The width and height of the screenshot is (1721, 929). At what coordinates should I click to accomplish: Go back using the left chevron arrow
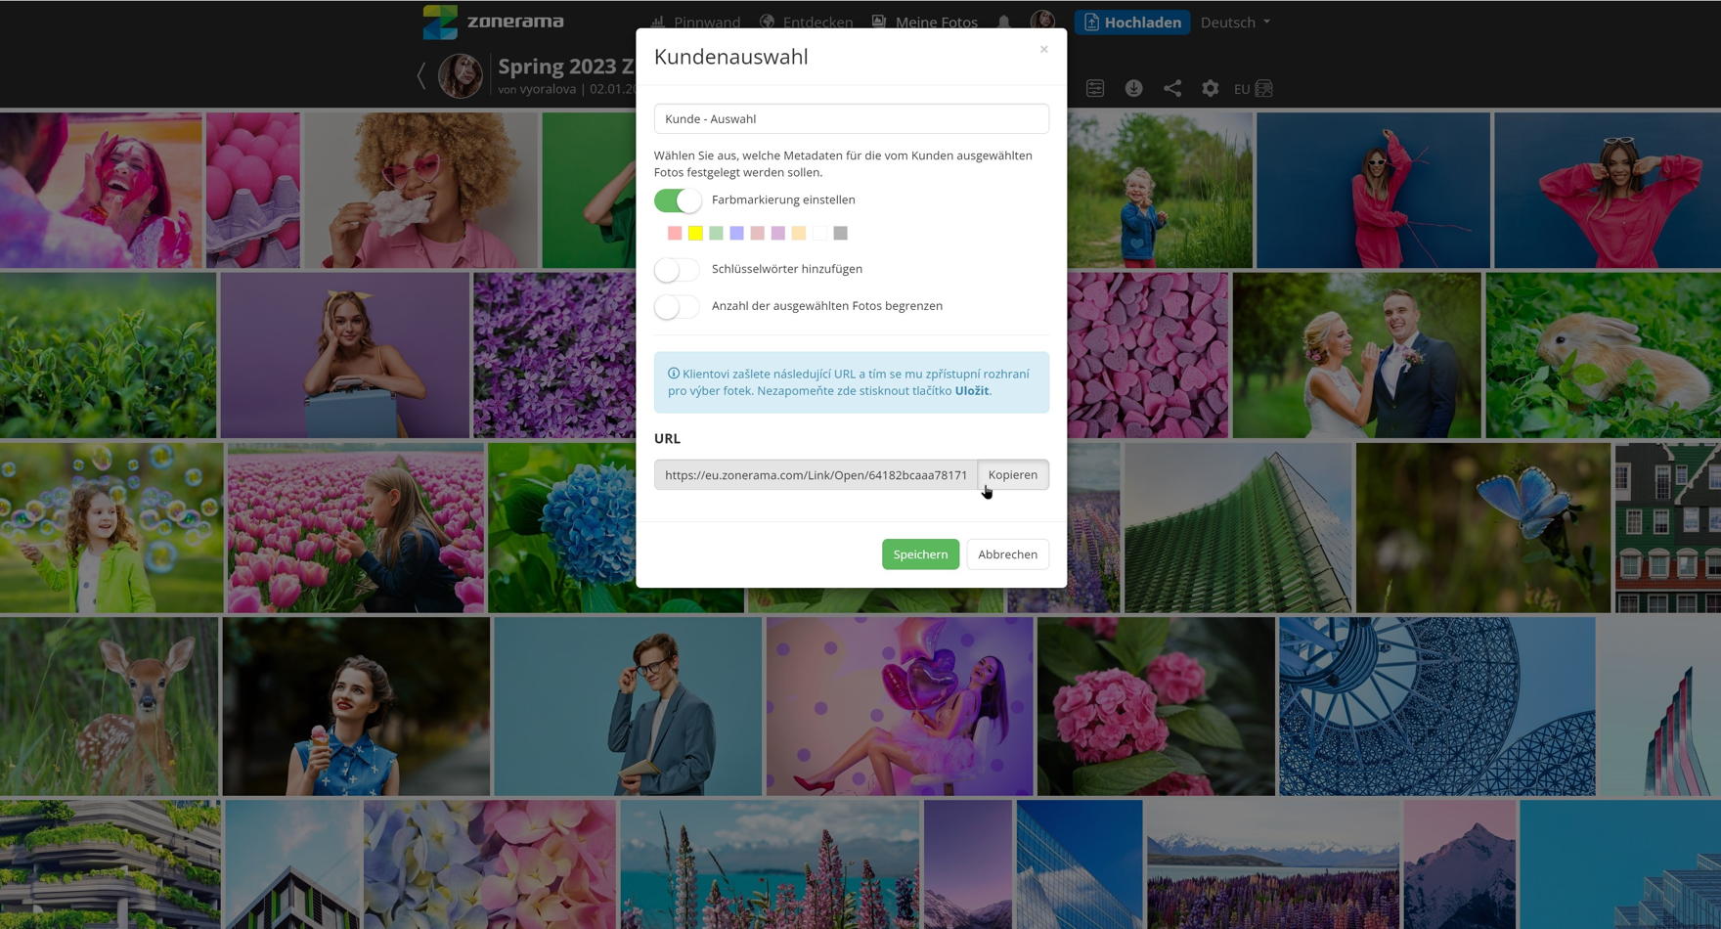tap(421, 75)
